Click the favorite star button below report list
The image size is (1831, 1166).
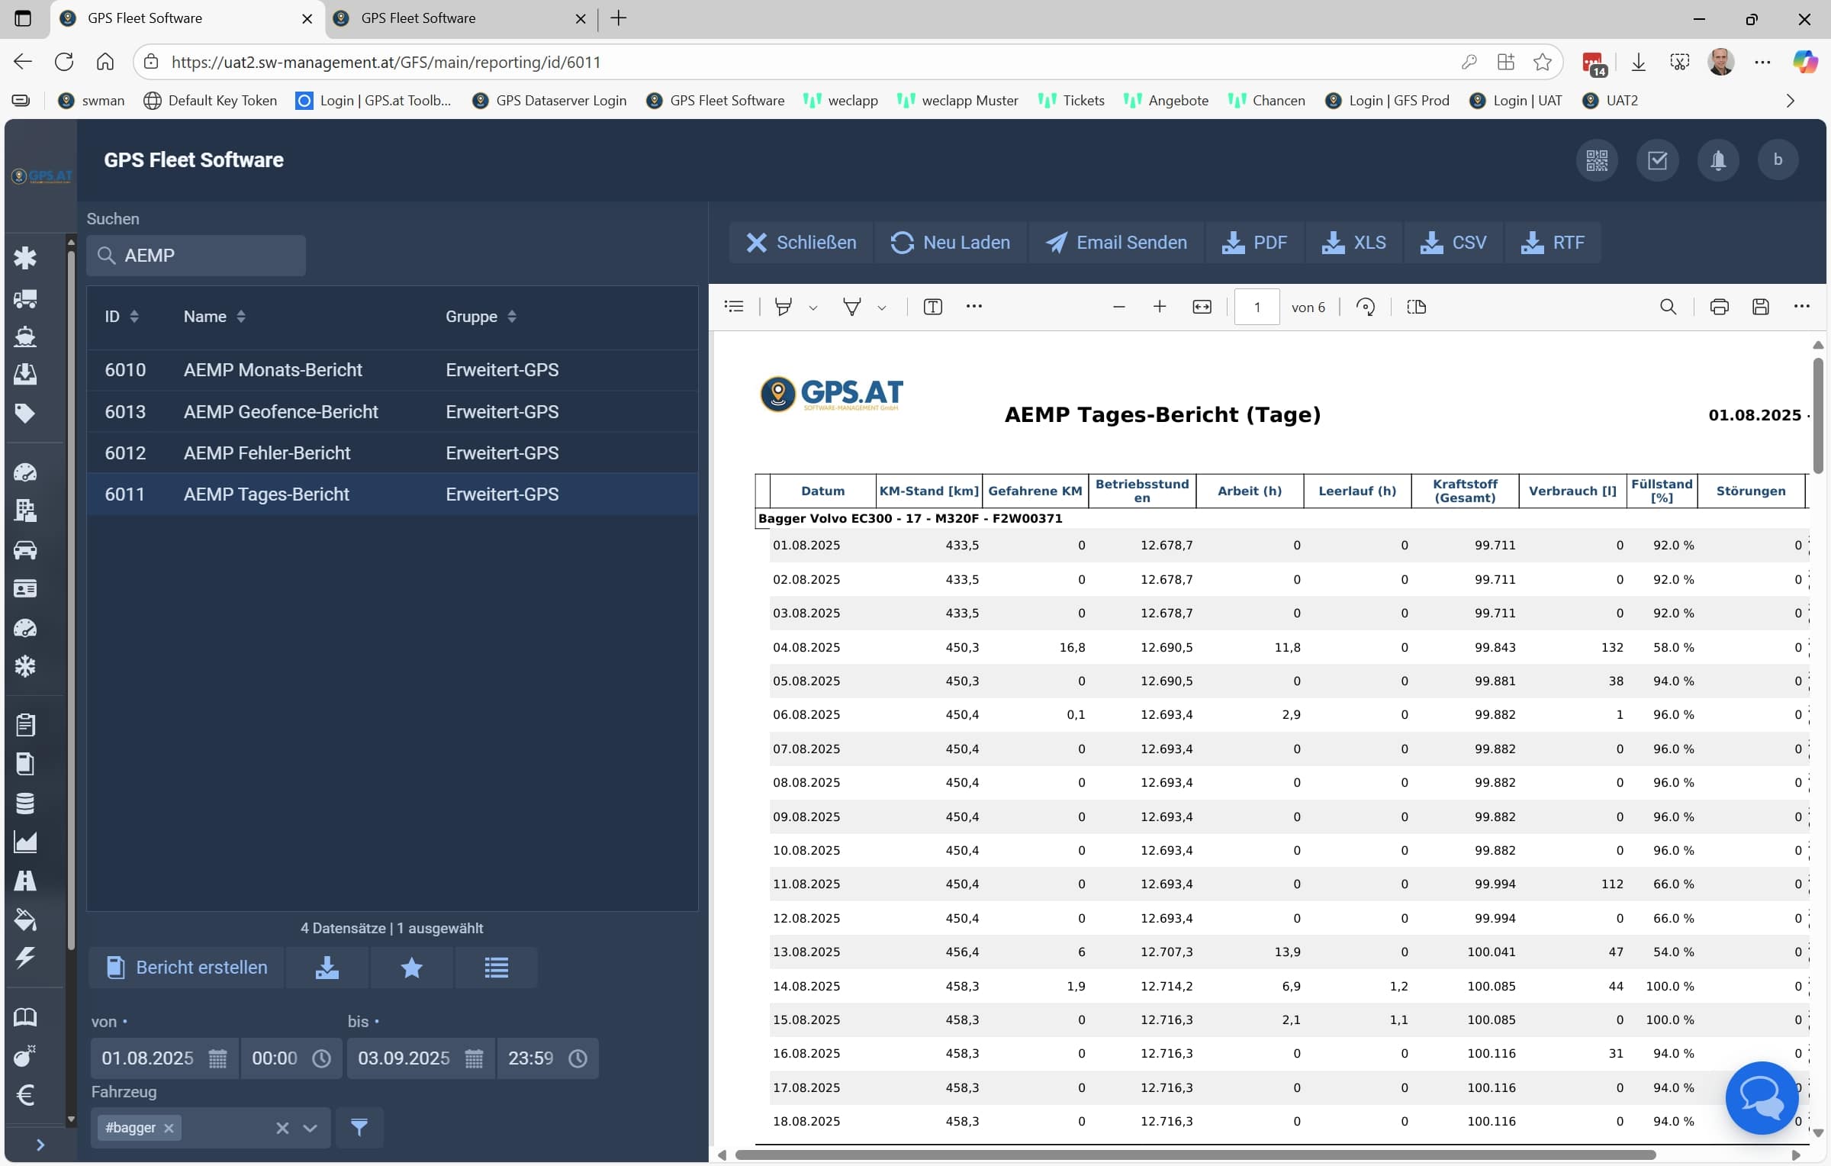coord(411,968)
